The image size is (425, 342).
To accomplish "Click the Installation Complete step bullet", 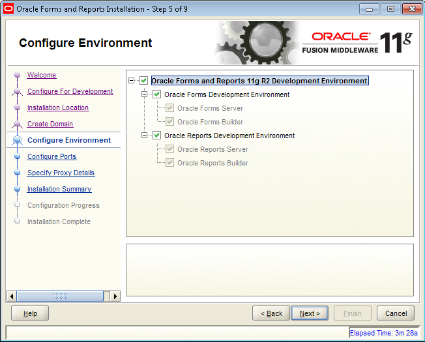I will (18, 221).
